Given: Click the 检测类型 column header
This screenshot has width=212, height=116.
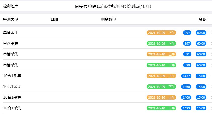Looking at the screenshot, I should click(11, 19).
